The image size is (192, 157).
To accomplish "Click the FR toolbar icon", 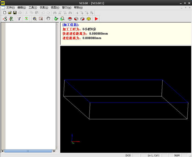I will [11, 19].
